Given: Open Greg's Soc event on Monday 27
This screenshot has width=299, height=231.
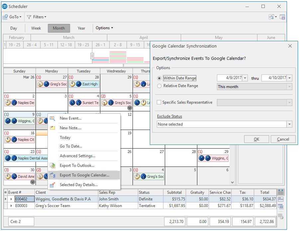Looking at the screenshot, I should 52,84.
